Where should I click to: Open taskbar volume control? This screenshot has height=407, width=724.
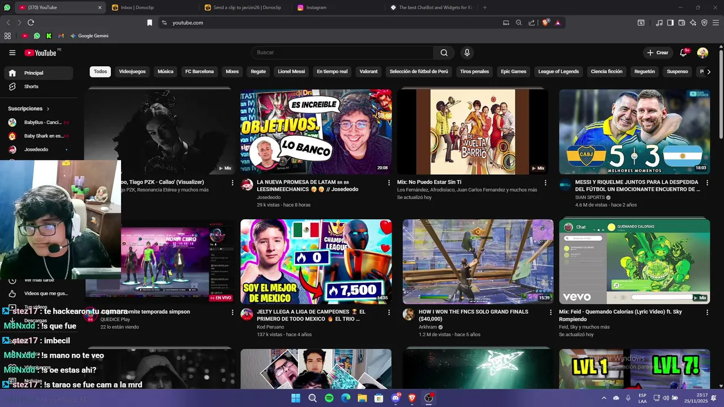(665, 398)
